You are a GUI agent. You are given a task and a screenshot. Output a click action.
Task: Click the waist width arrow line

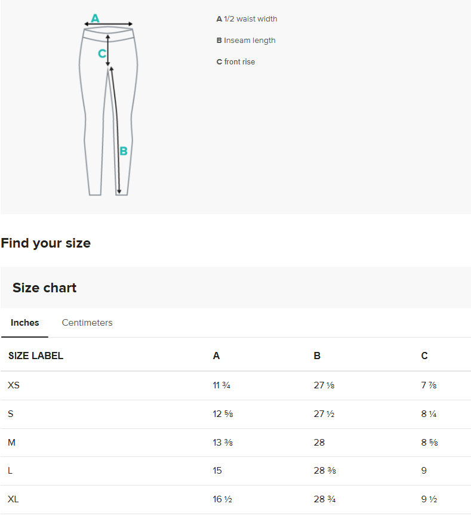(x=109, y=24)
